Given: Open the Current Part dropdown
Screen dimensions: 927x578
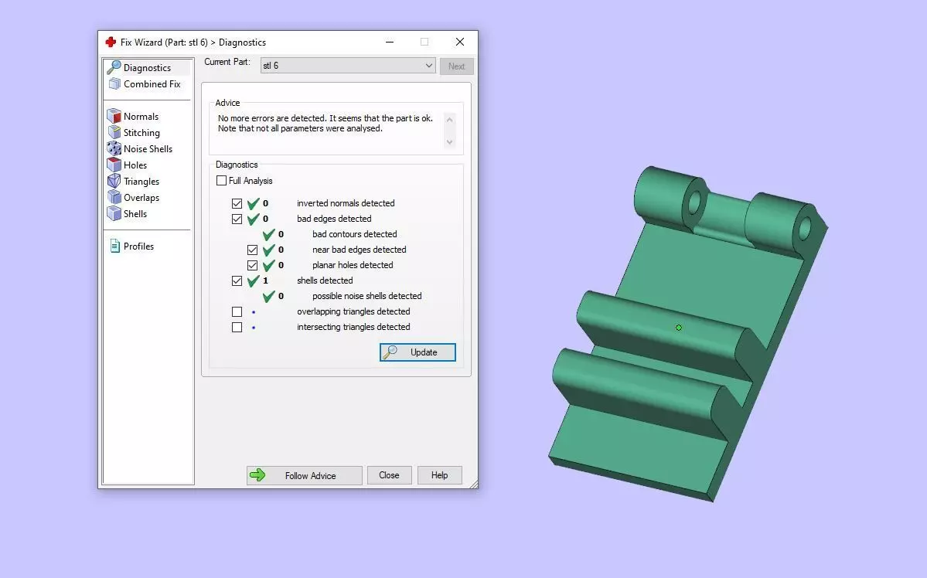Looking at the screenshot, I should (348, 66).
